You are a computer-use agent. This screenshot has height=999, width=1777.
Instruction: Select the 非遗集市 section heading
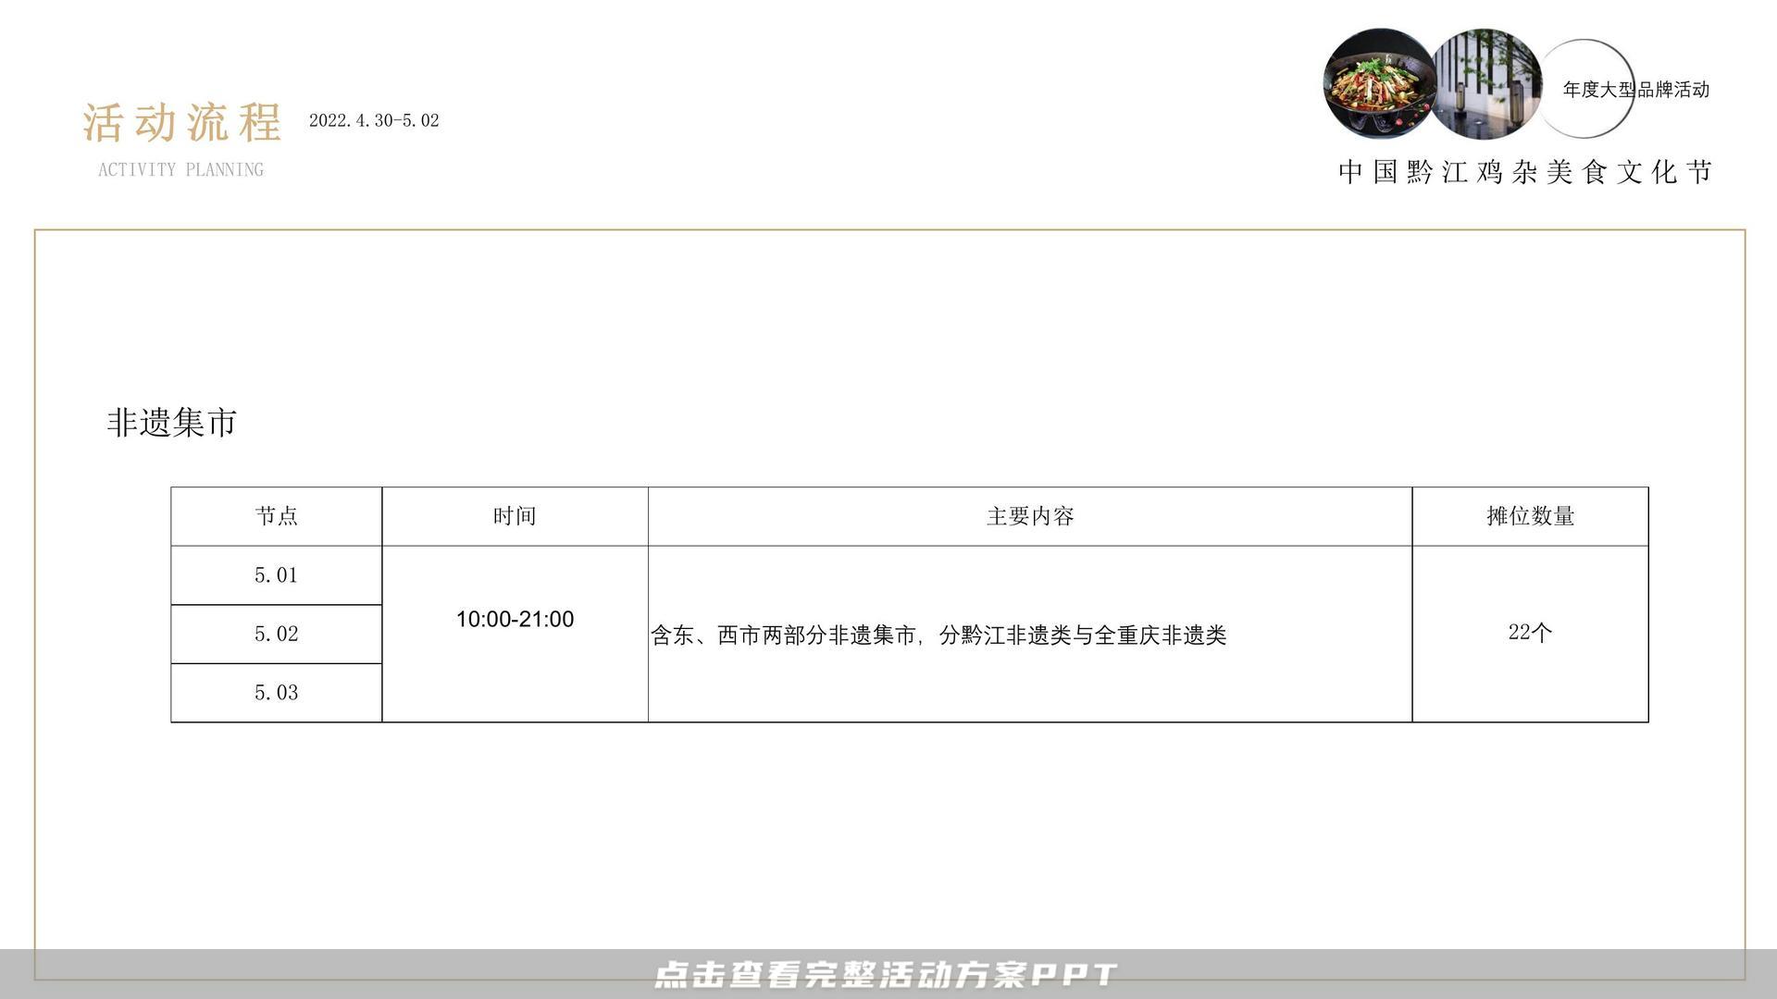(172, 423)
